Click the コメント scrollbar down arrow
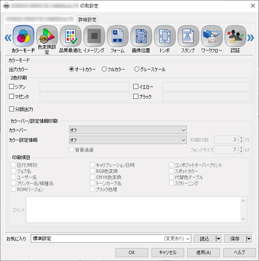 (x=243, y=219)
